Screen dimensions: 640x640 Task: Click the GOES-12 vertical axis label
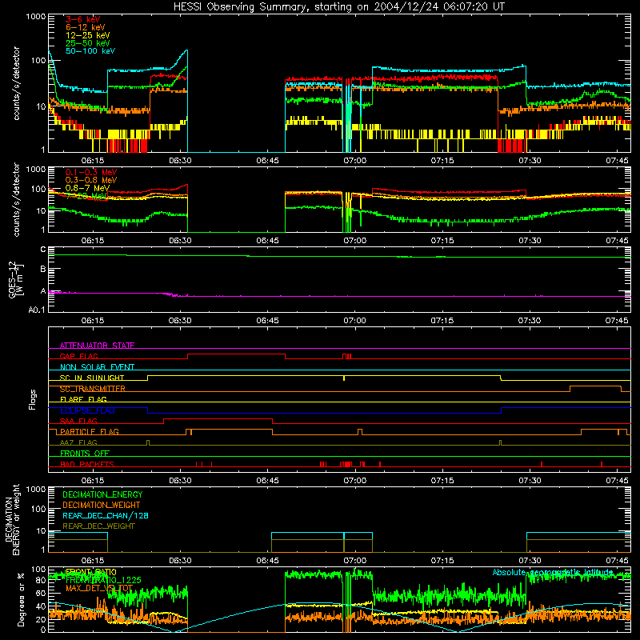15,279
